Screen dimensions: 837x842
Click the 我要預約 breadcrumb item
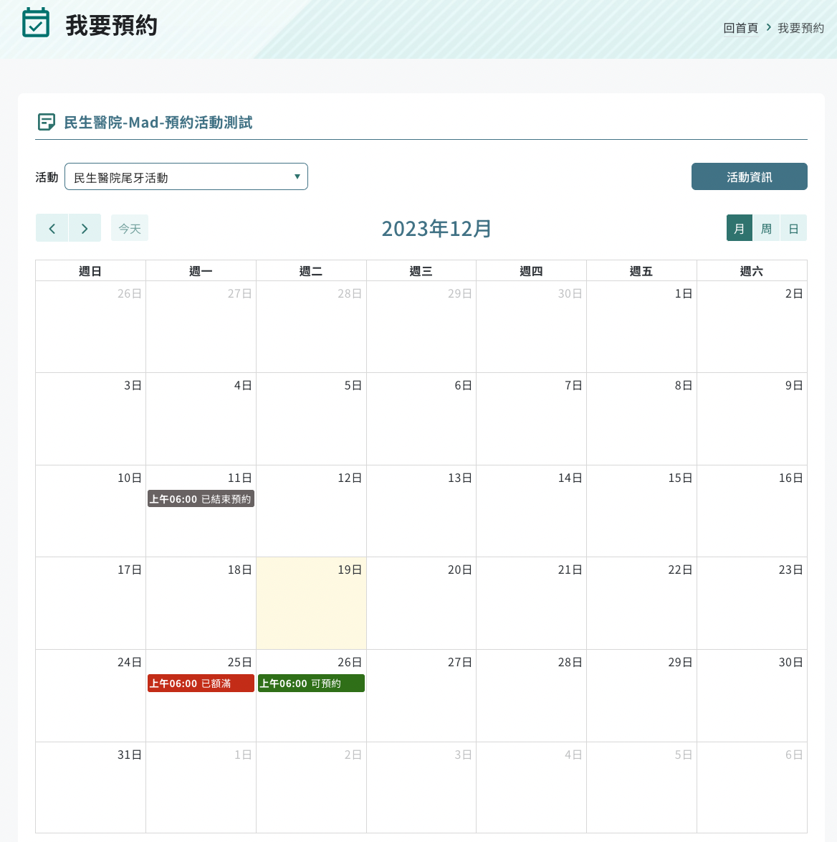(800, 28)
